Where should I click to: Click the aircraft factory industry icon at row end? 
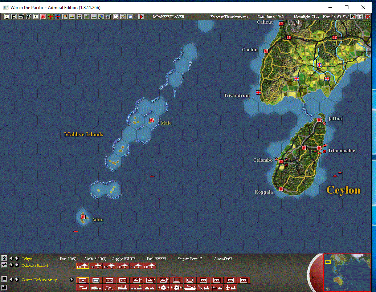click(230, 287)
